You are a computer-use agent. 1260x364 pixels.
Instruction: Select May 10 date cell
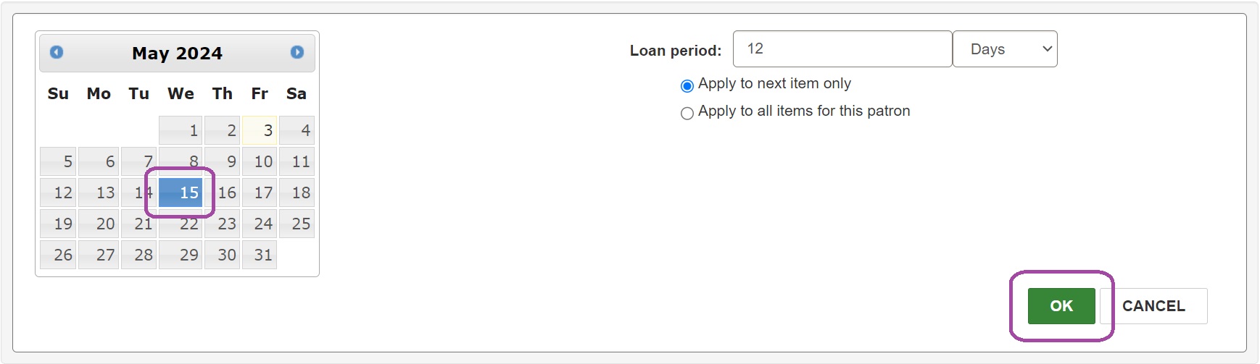click(260, 161)
